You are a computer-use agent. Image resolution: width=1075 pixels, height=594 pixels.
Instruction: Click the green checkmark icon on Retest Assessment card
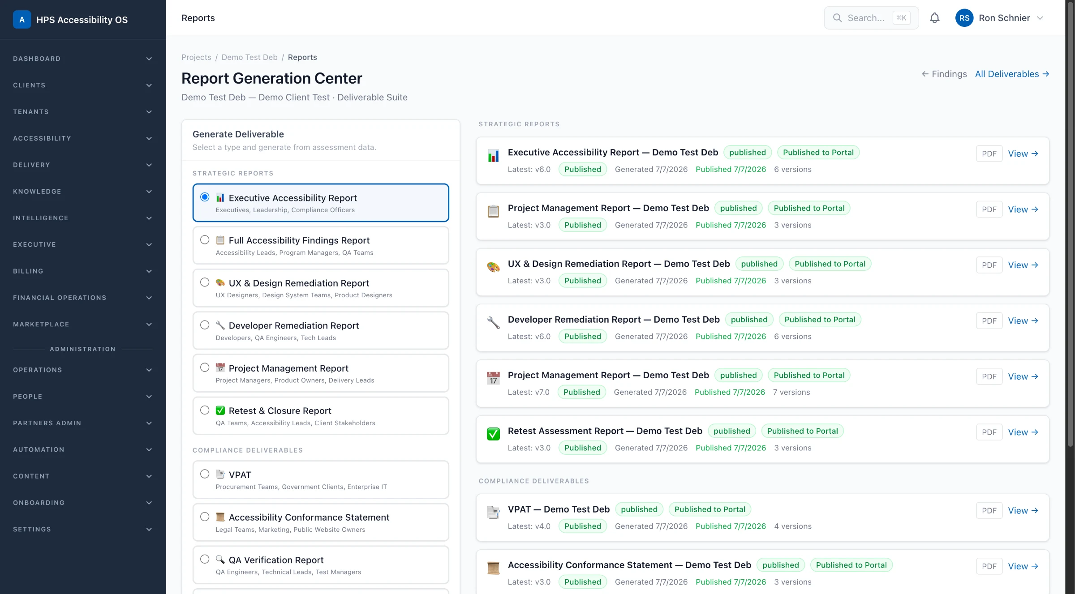pos(493,434)
